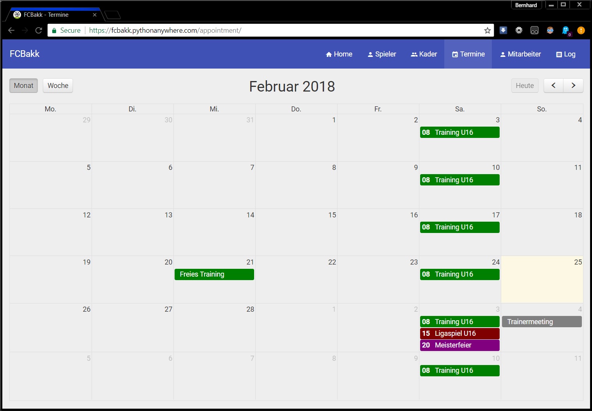Navigate to the Mitarbeiter page
592x411 pixels.
[520, 54]
